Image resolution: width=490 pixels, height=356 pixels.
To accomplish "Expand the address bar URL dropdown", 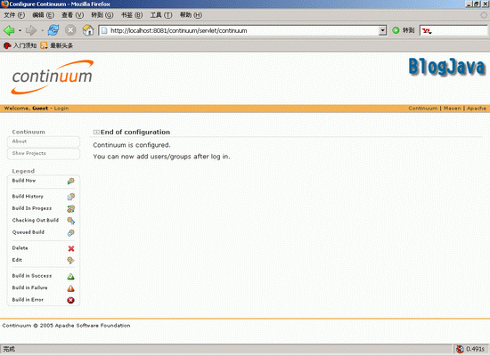I will click(x=382, y=30).
